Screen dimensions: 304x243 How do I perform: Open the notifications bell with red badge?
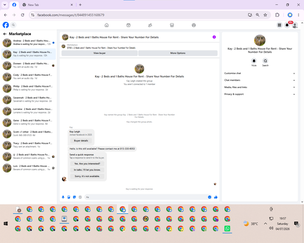pos(287,25)
